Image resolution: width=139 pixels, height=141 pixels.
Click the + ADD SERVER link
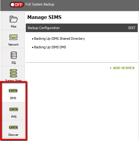click(122, 68)
